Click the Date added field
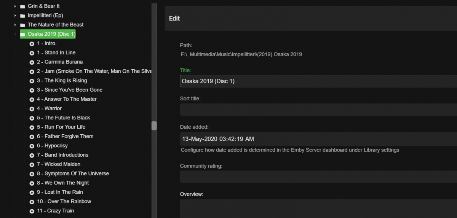The width and height of the screenshot is (457, 218). 318,139
